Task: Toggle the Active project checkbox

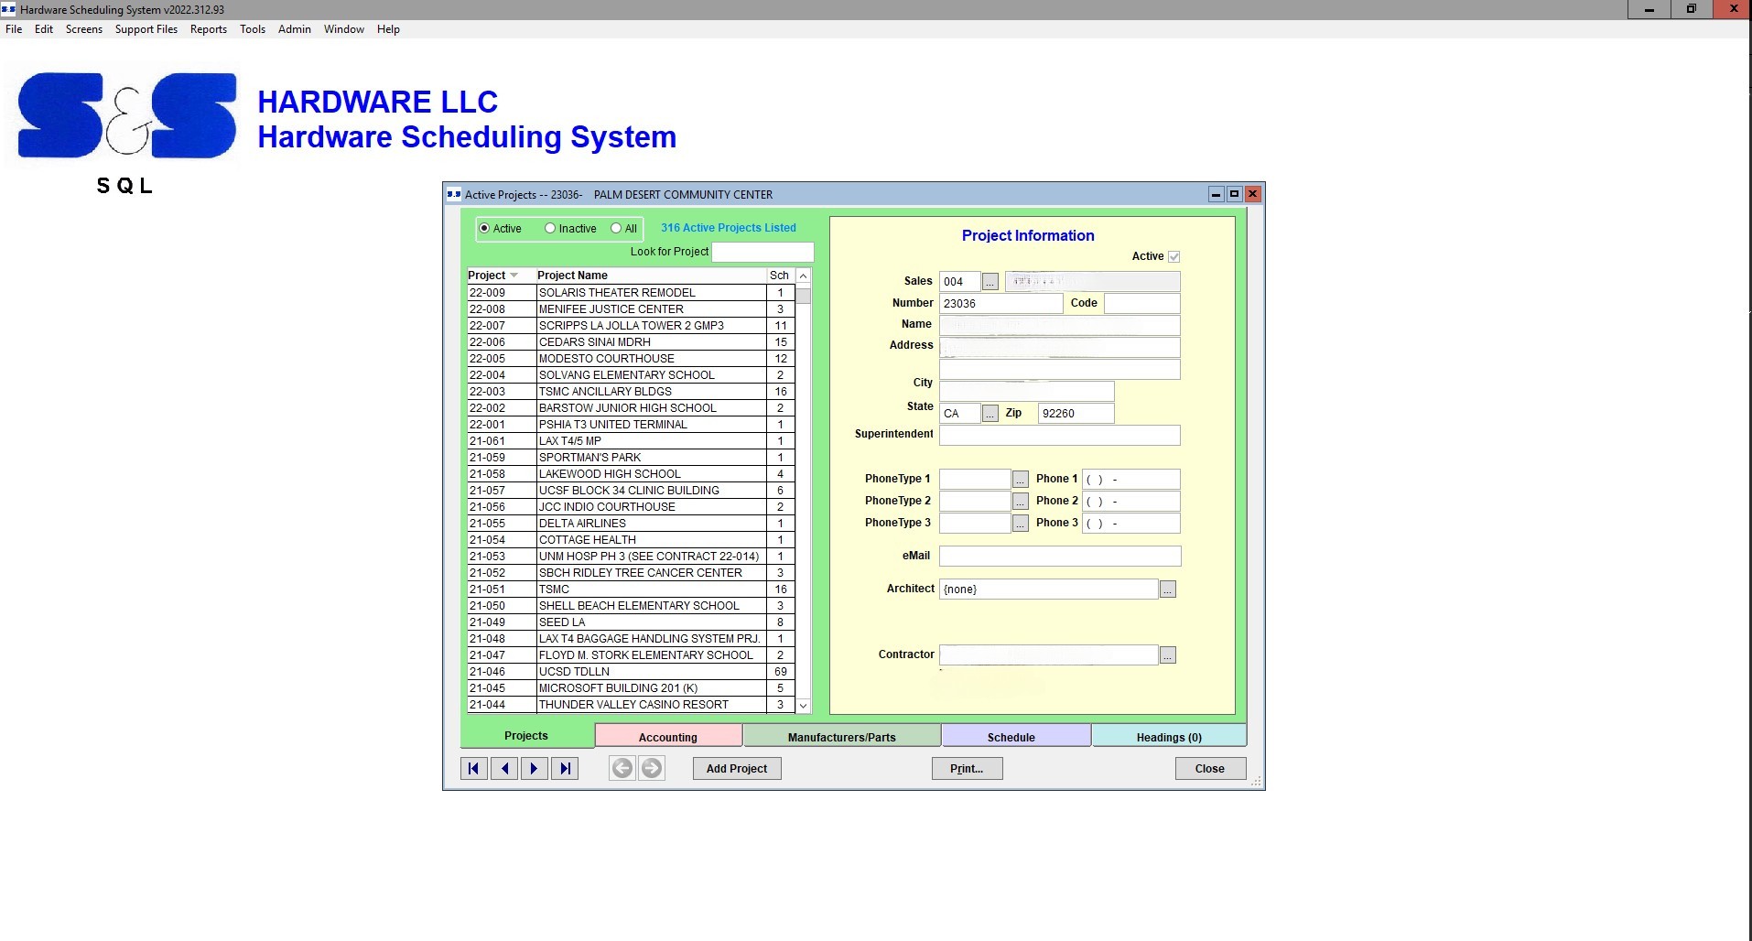Action: point(1173,257)
